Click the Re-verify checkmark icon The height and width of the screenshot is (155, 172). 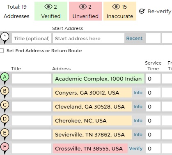coord(142,11)
